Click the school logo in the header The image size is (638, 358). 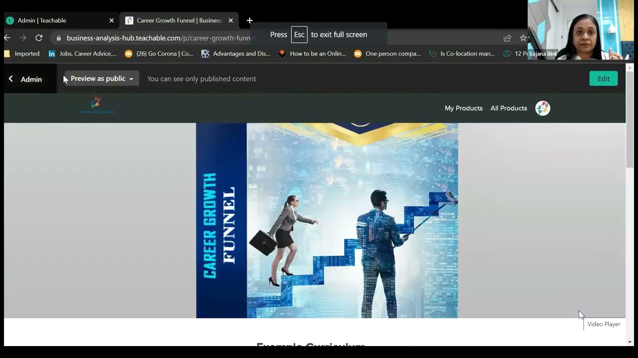pyautogui.click(x=96, y=105)
